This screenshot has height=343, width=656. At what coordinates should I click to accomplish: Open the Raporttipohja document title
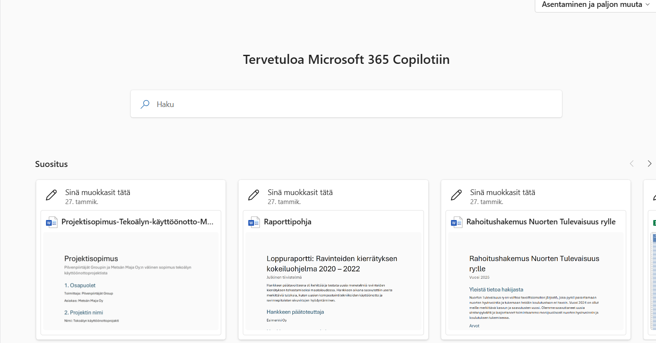coord(288,222)
